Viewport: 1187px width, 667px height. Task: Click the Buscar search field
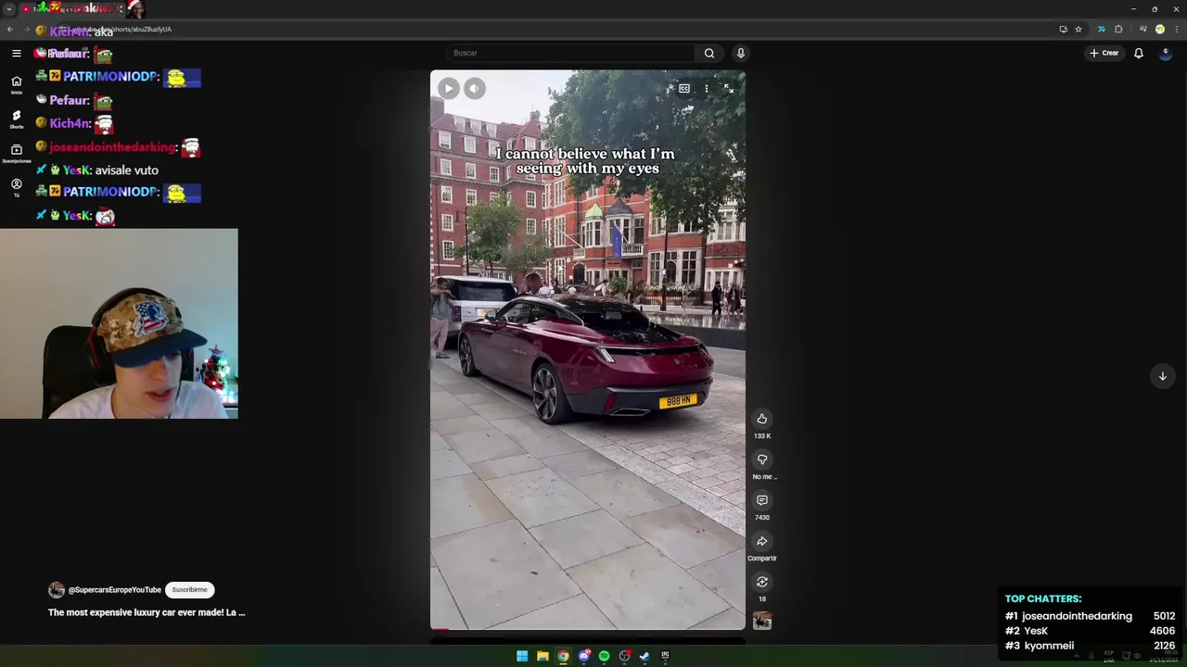pyautogui.click(x=569, y=53)
